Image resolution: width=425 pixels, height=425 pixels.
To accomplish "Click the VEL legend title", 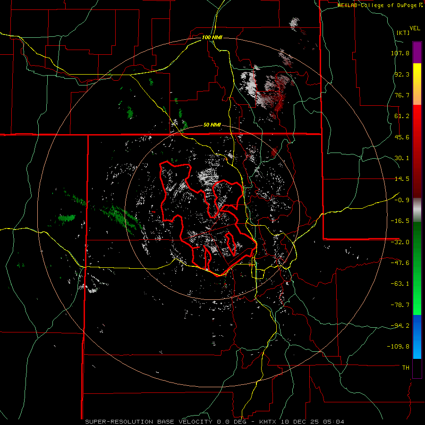I will tap(415, 28).
